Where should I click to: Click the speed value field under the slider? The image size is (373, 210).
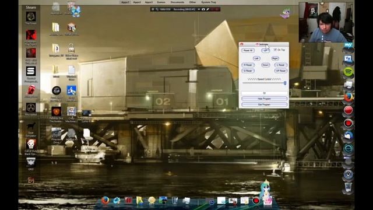tap(264, 93)
